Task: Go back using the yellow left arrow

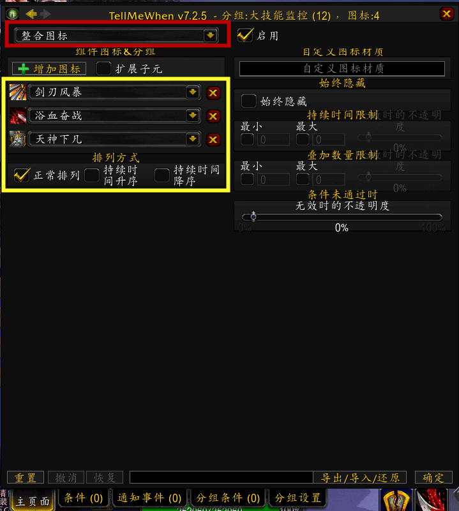Action: point(31,14)
